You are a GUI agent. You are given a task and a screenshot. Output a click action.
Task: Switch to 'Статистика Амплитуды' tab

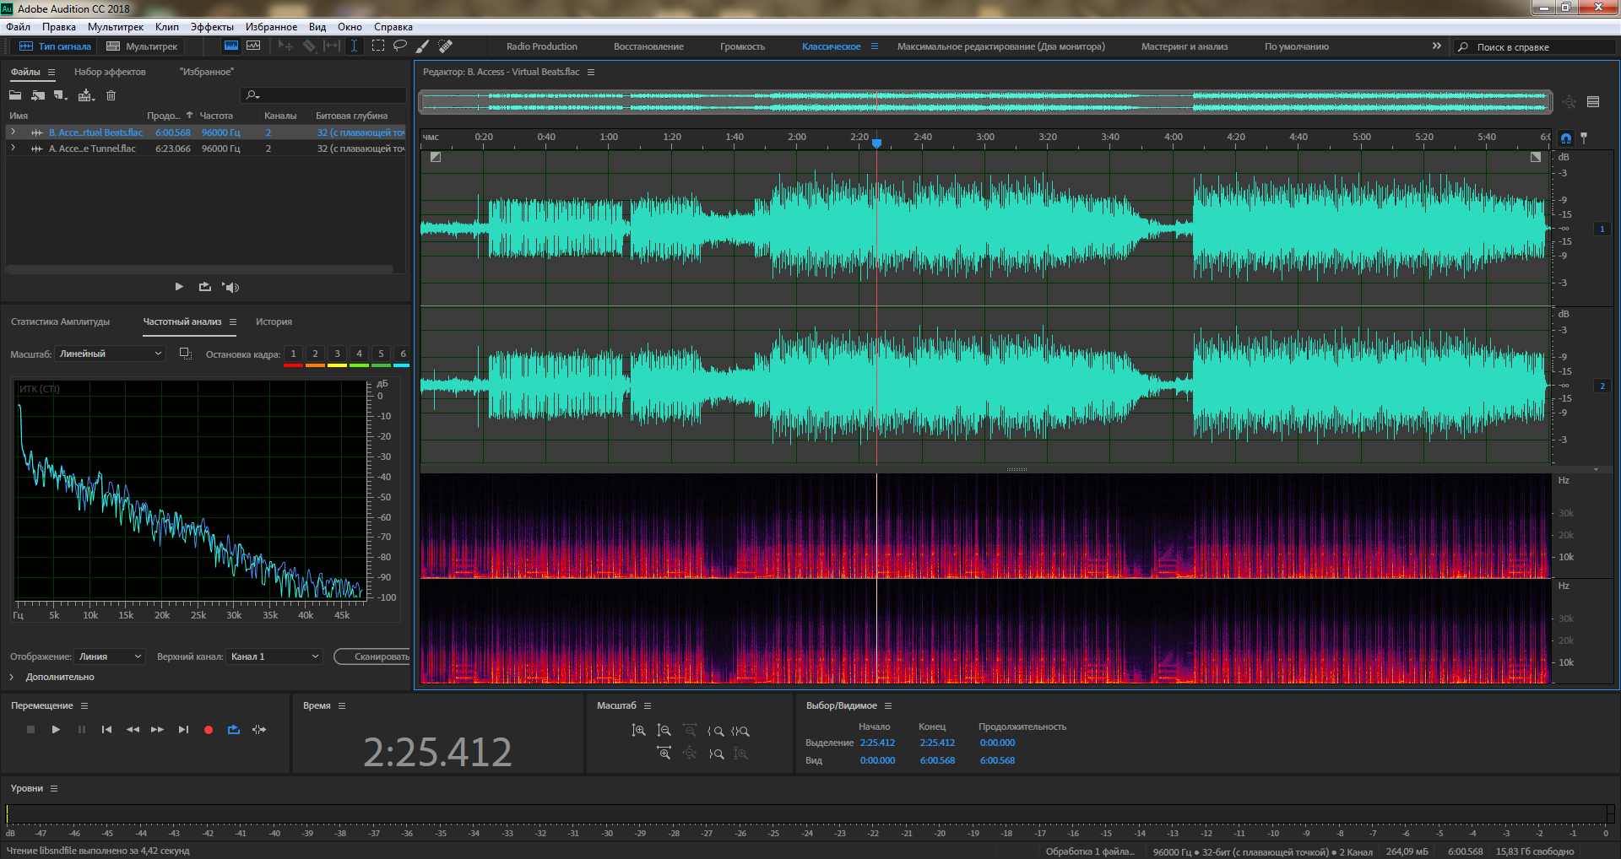(60, 321)
